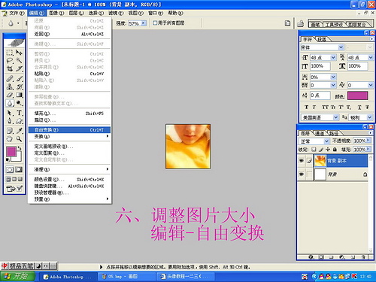Hide the 背景 layer eye
Image resolution: width=376 pixels, height=282 pixels.
point(302,174)
